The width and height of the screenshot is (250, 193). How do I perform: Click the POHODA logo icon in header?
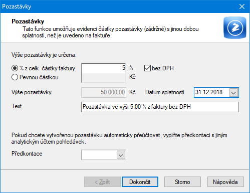235,27
